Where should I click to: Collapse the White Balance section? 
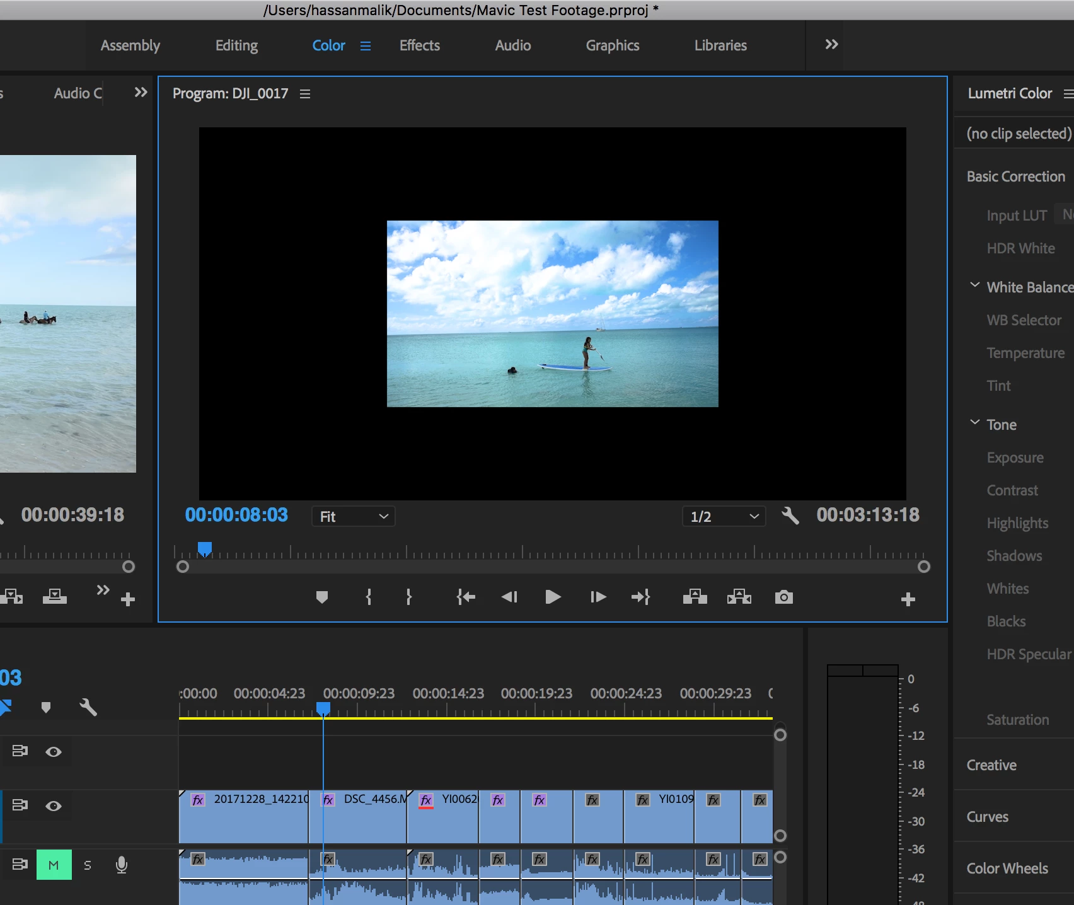pos(974,286)
